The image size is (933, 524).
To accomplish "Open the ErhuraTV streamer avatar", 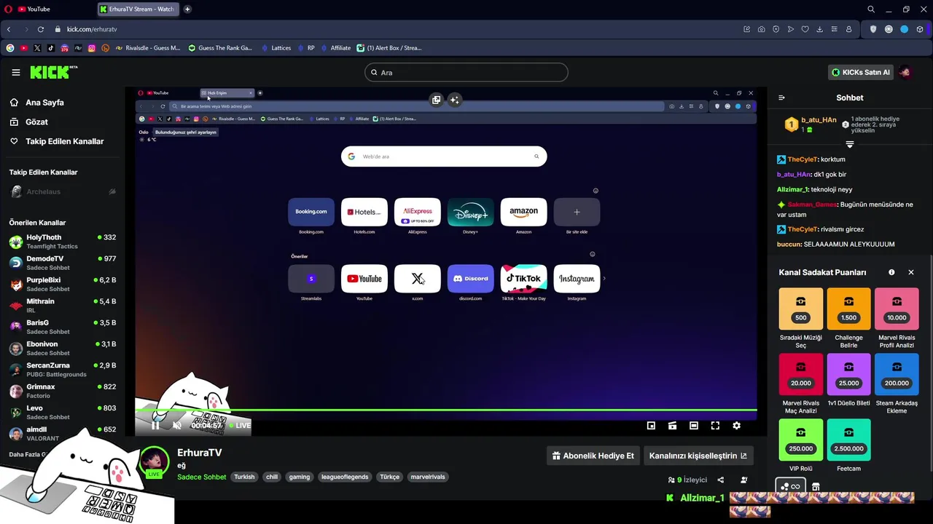I will tap(154, 463).
